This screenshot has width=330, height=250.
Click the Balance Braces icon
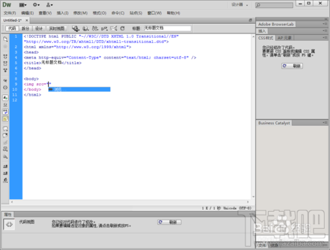pos(5,88)
